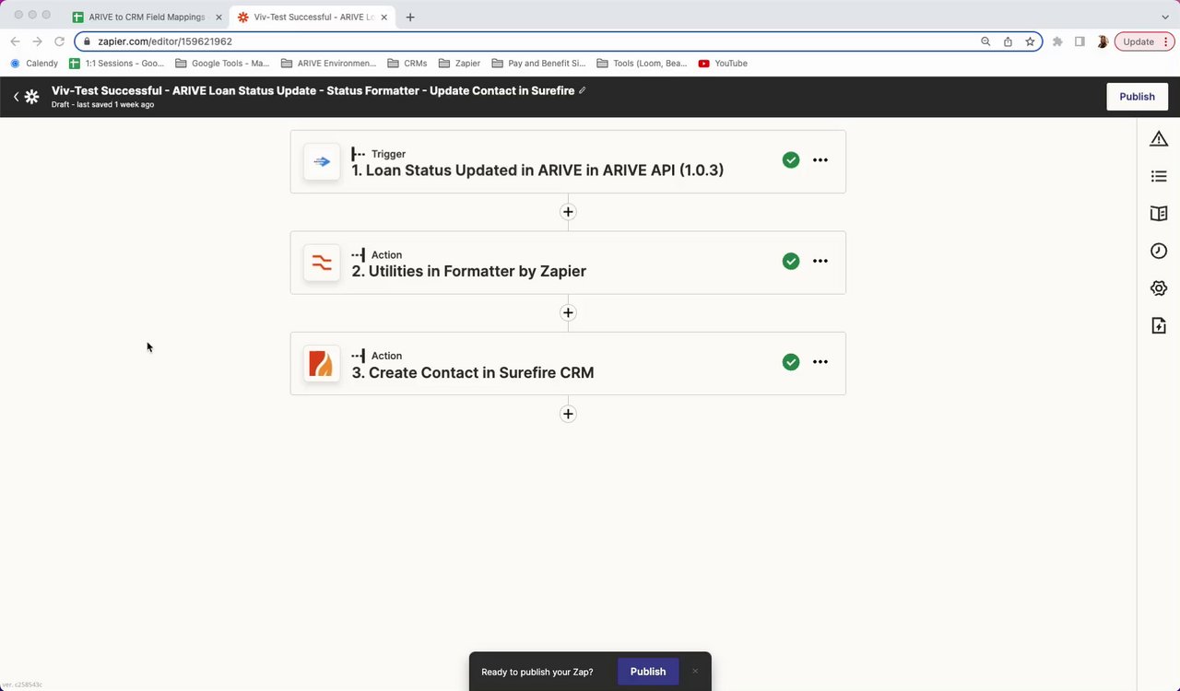Click the green checkmark on the Surefire CRM step
Screen dimensions: 1180x691
[x=791, y=362]
